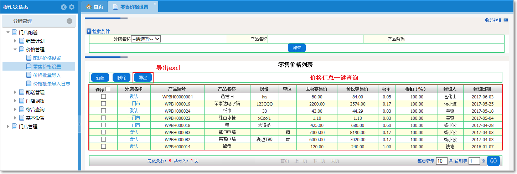The height and width of the screenshot is (174, 517).
Task: Click the 价格管理 document icon
Action: click(22, 50)
